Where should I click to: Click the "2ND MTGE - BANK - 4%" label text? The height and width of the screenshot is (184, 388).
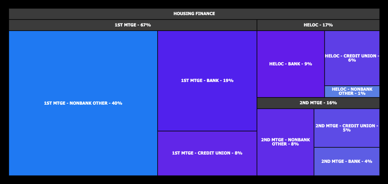click(347, 161)
